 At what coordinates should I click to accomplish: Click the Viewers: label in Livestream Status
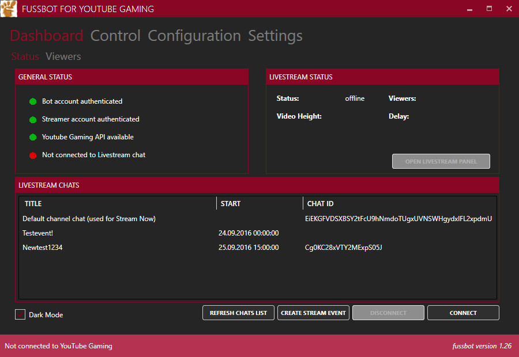(402, 98)
